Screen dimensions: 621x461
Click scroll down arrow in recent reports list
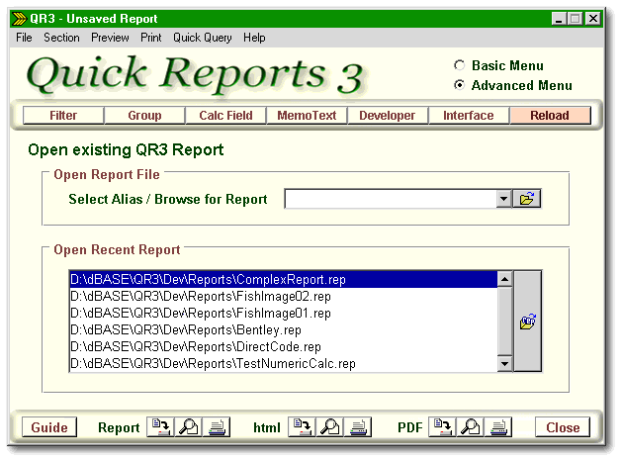(504, 363)
